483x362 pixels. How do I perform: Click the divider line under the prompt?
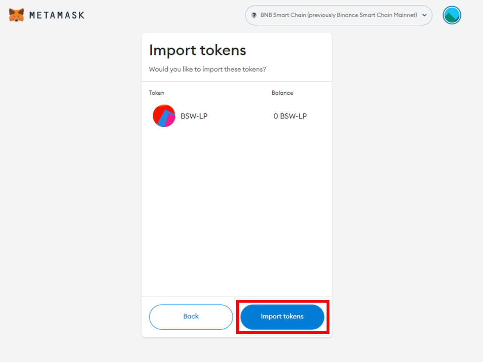[236, 81]
